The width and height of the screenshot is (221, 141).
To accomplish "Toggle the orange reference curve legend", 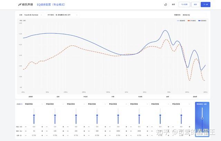I will [192, 21].
